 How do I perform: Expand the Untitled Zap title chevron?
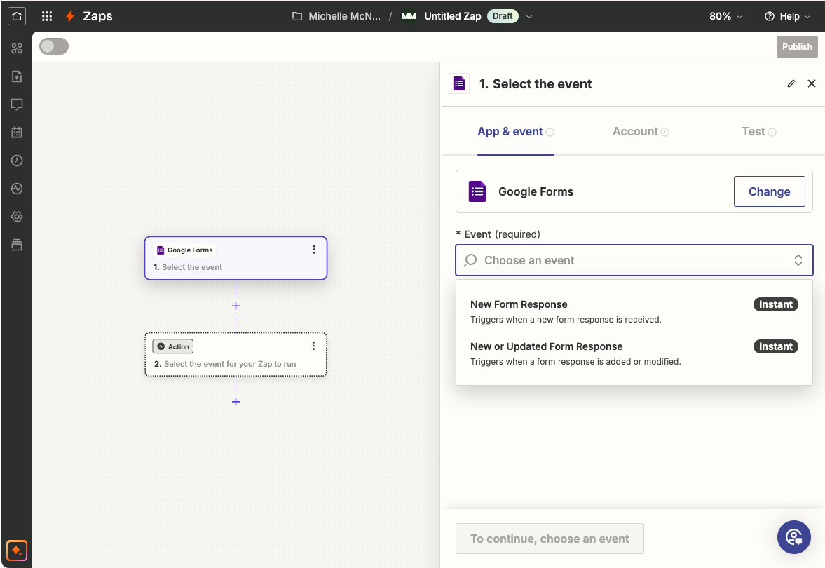click(529, 16)
